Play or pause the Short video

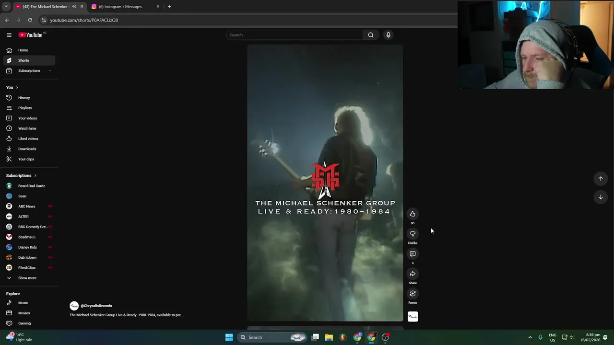(x=325, y=183)
